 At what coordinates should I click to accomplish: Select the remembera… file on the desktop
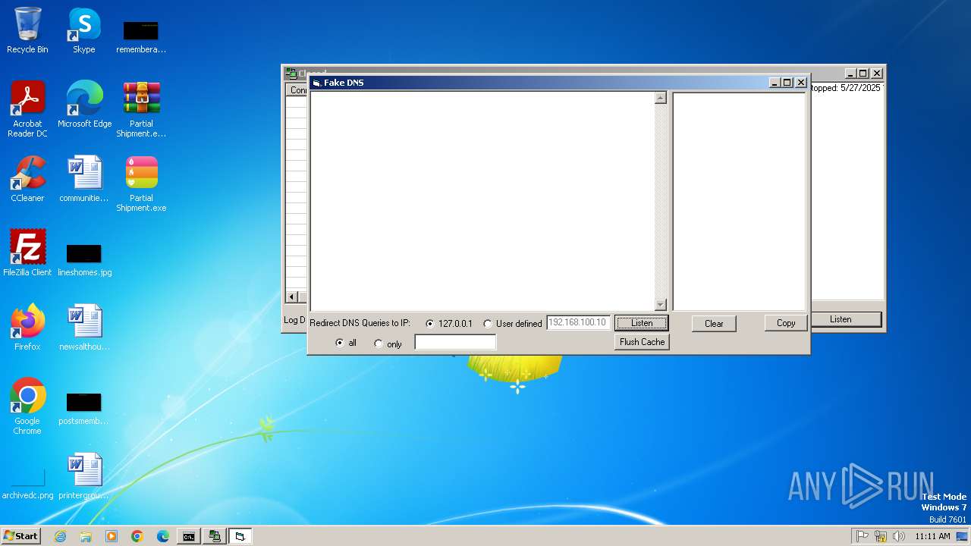(141, 36)
